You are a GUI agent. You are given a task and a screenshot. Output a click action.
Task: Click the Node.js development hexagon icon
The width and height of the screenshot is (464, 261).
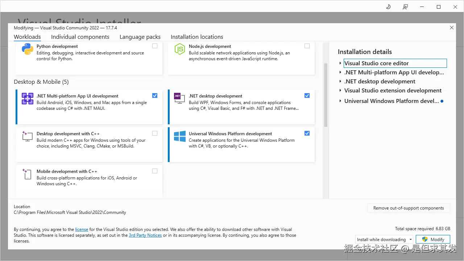180,49
